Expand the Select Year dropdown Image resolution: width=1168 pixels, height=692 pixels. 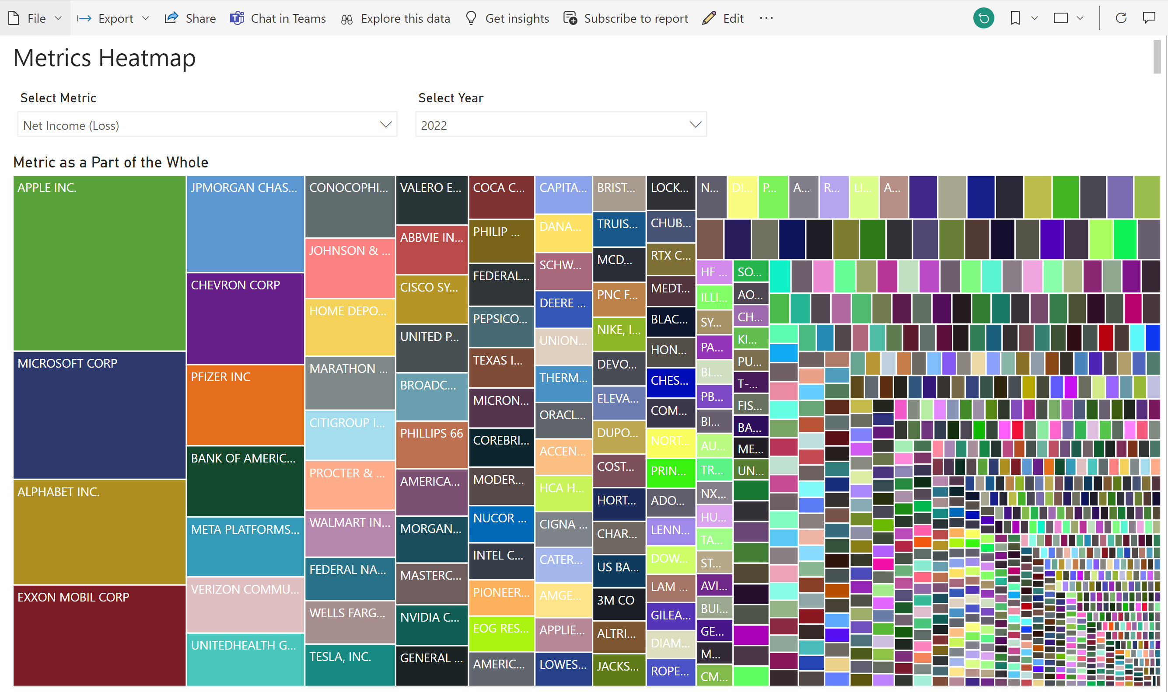(695, 125)
